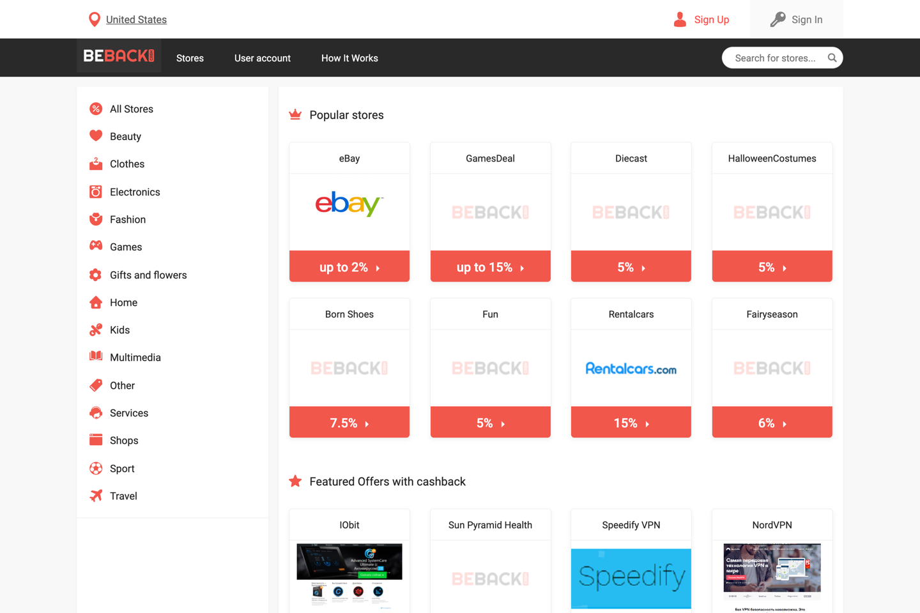Open the HalloweenCostumes store title
This screenshot has height=613, width=920.
772,158
